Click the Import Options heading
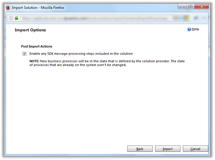215x160 pixels. coord(30,30)
